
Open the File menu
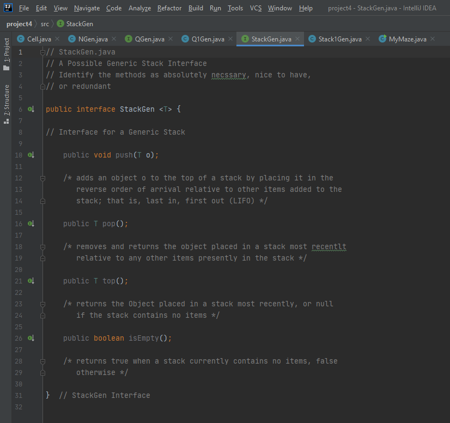click(x=24, y=8)
